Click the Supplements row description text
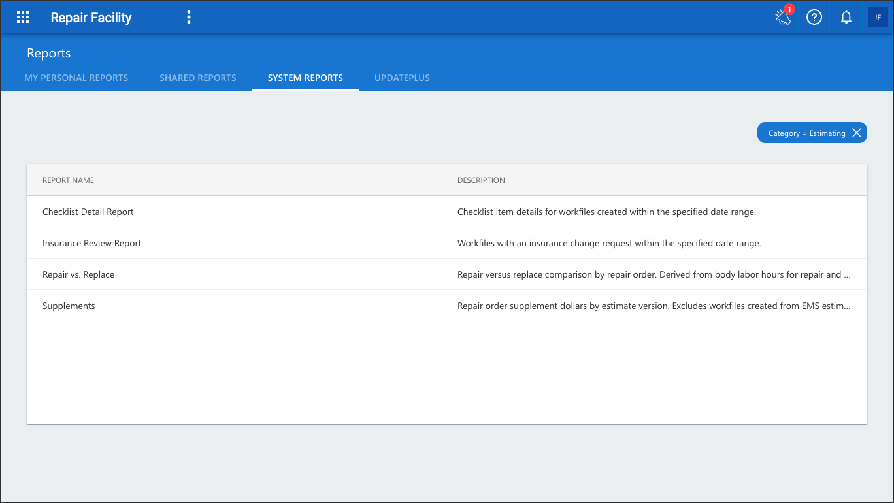 click(654, 306)
